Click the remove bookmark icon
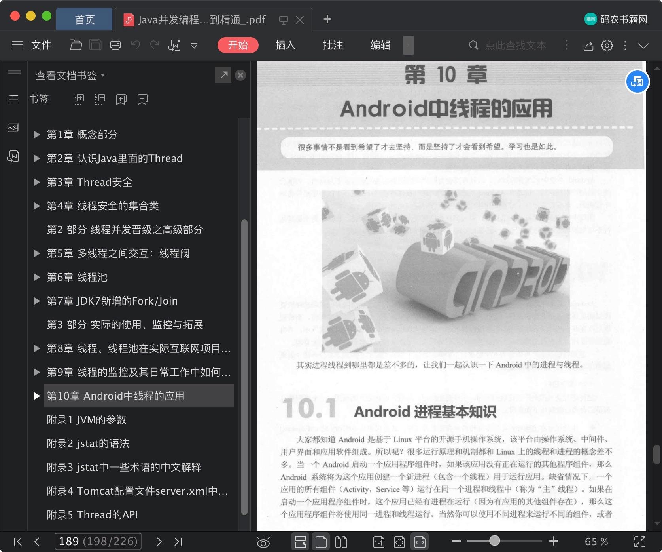662x552 pixels. pyautogui.click(x=143, y=99)
